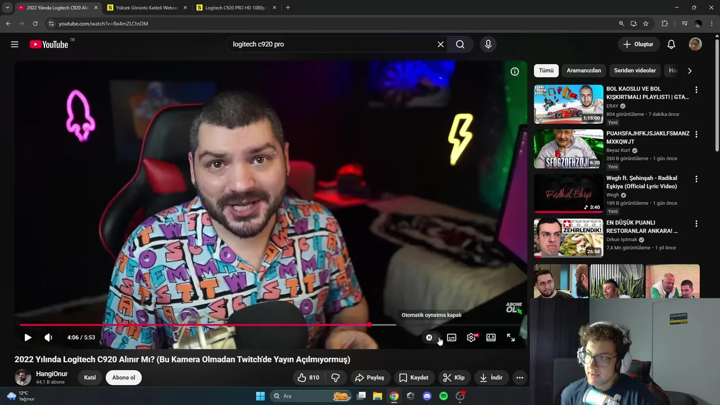
Task: Create a clip with Klip
Action: coord(453,377)
